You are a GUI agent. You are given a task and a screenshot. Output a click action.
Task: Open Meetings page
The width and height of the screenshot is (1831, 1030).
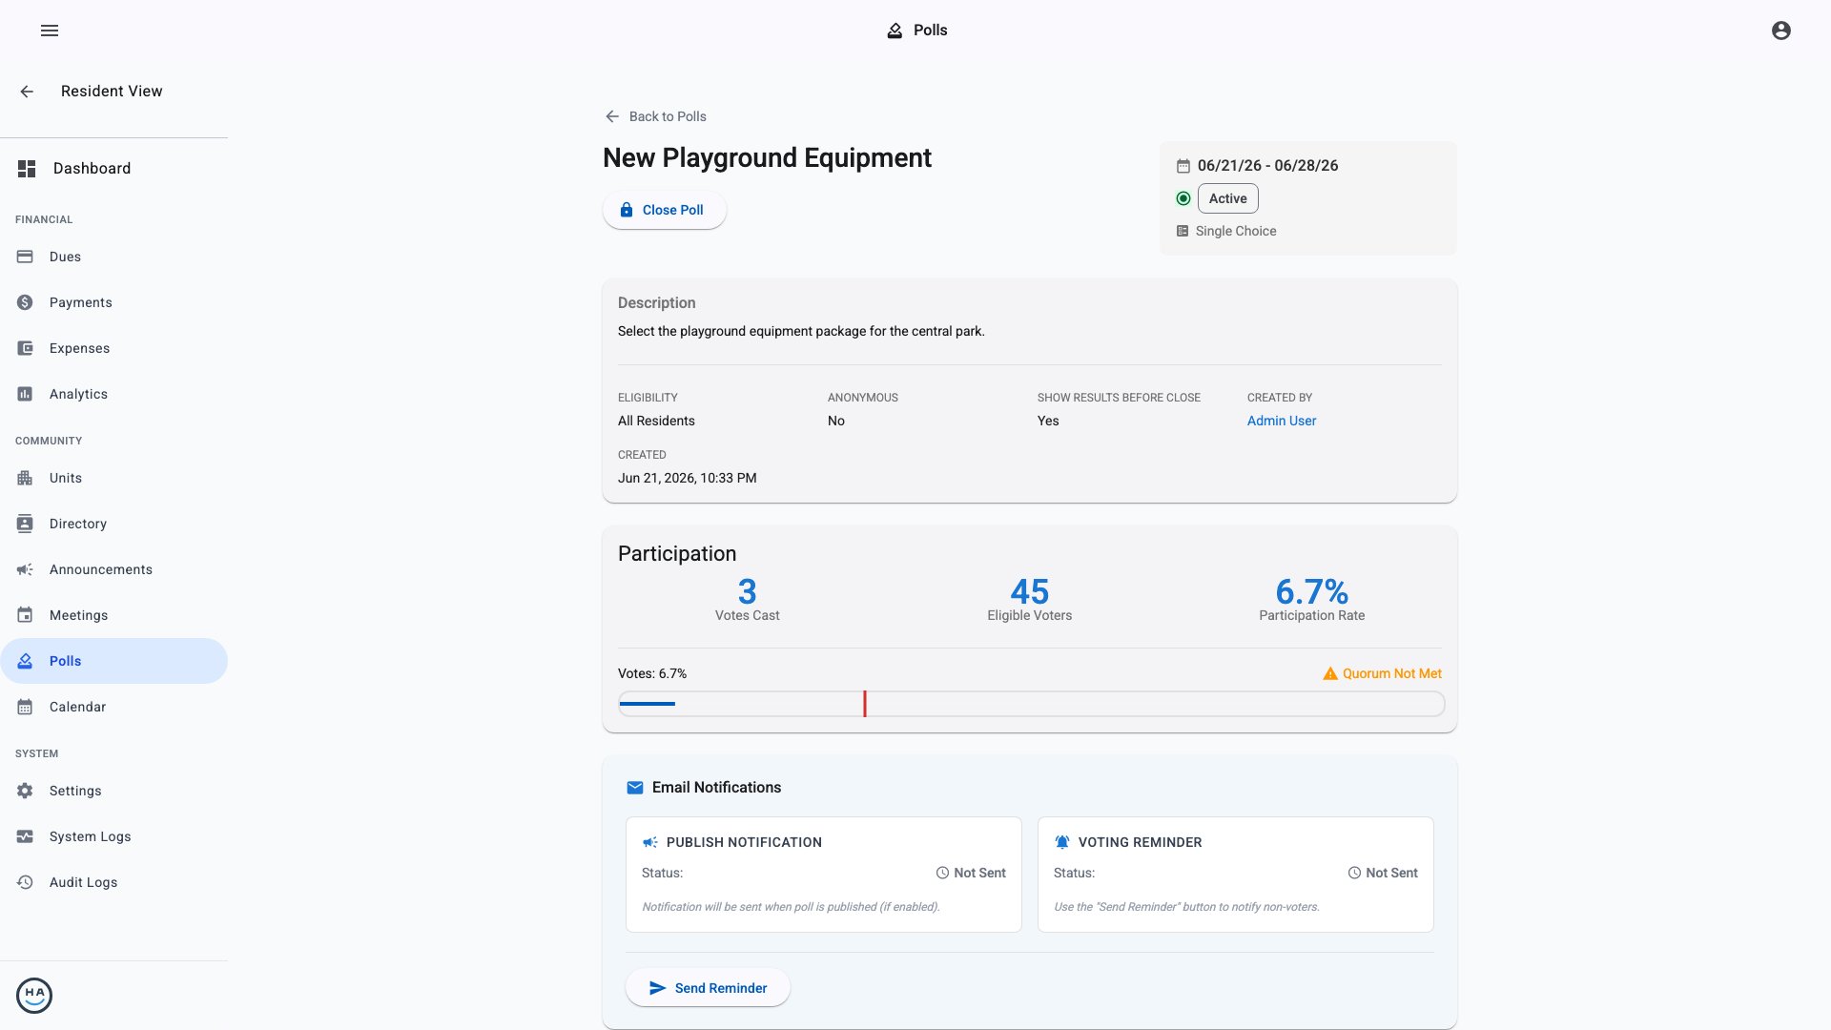[114, 615]
